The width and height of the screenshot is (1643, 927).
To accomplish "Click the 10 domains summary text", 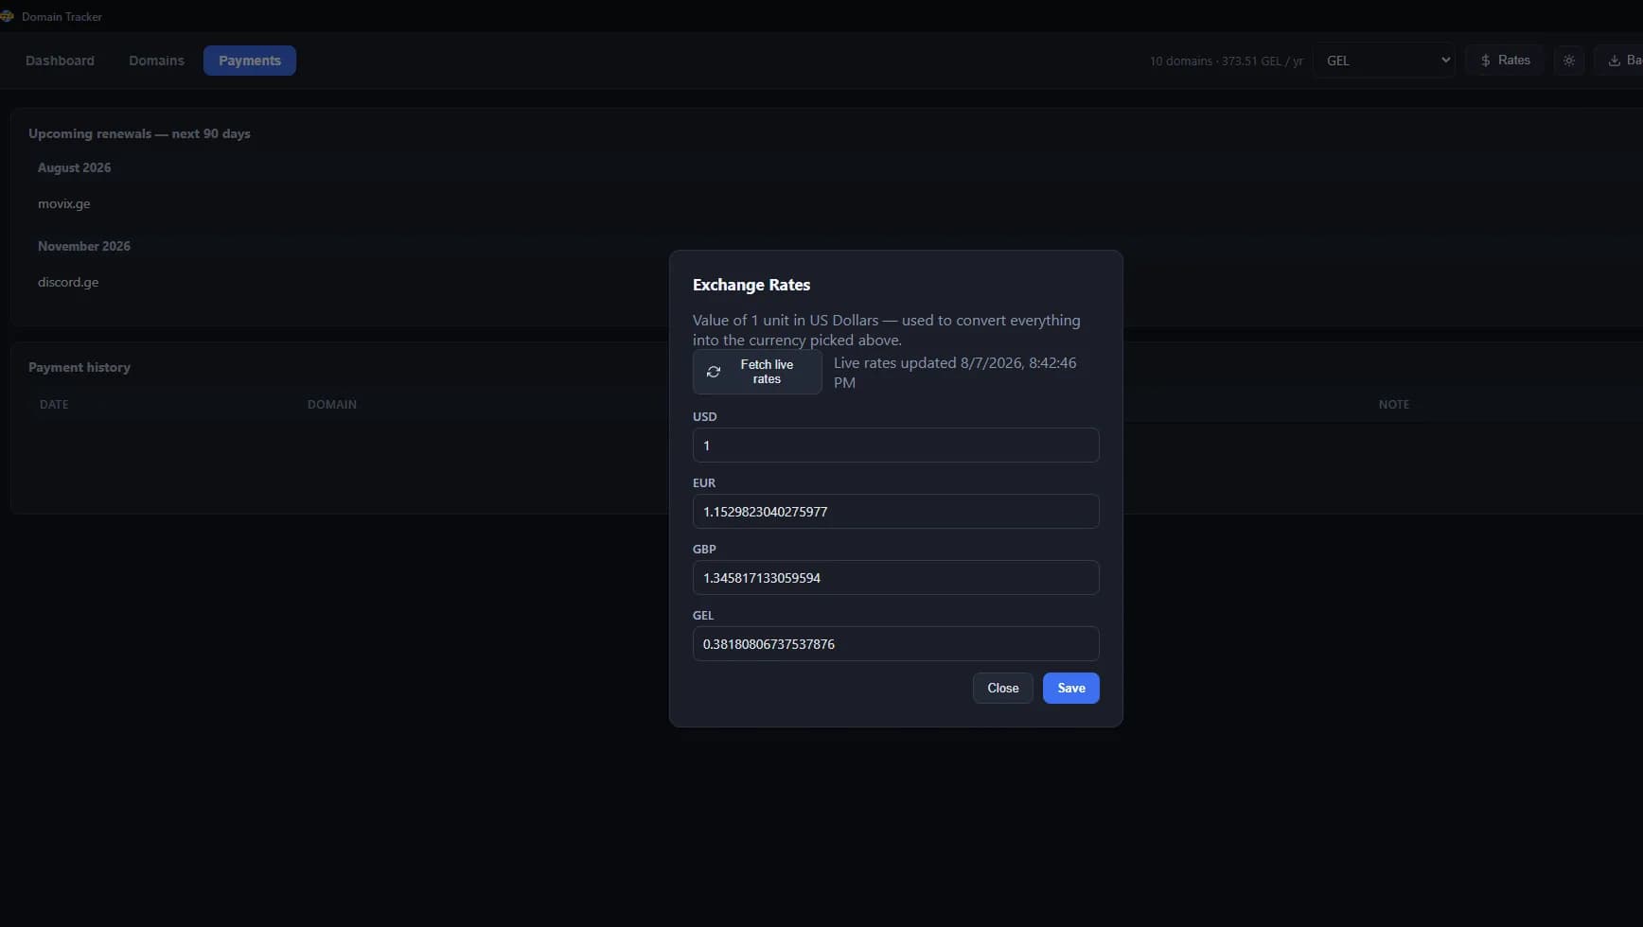I will [x=1226, y=61].
